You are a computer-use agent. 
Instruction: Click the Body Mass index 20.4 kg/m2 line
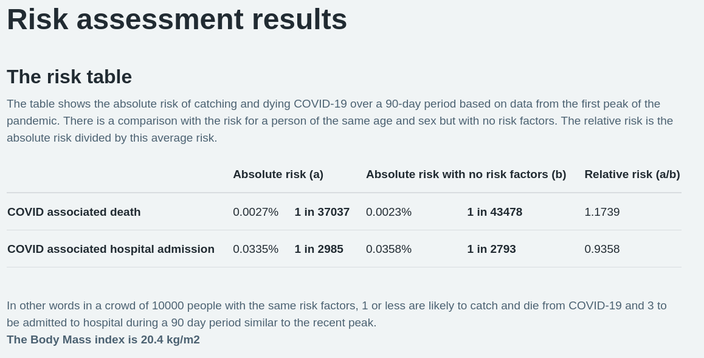click(103, 340)
